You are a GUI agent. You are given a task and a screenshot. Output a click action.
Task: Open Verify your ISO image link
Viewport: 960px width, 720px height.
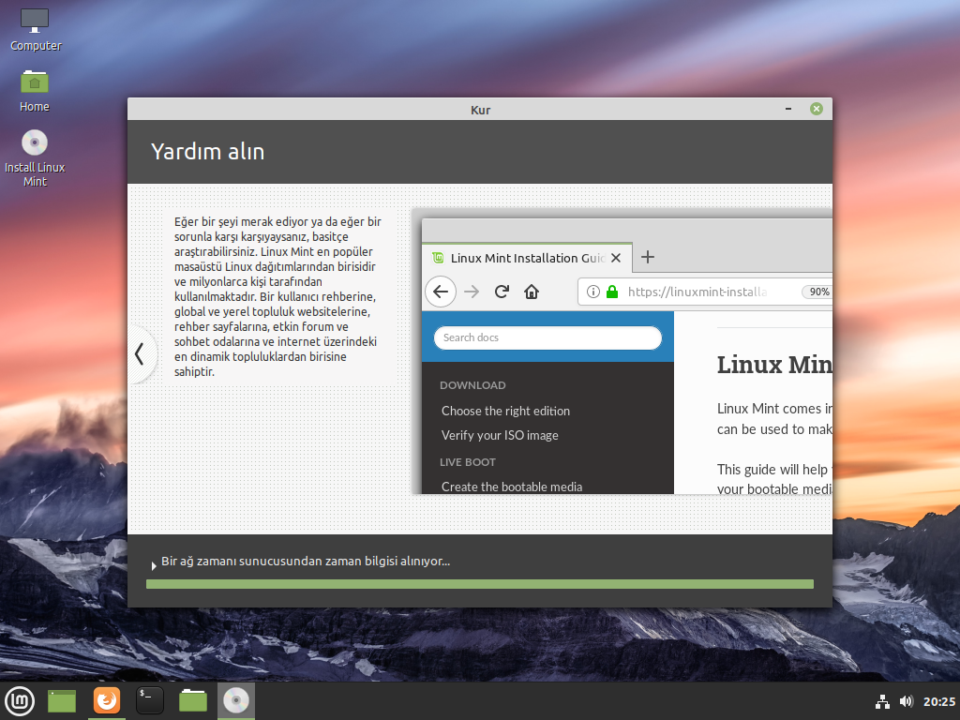point(501,435)
